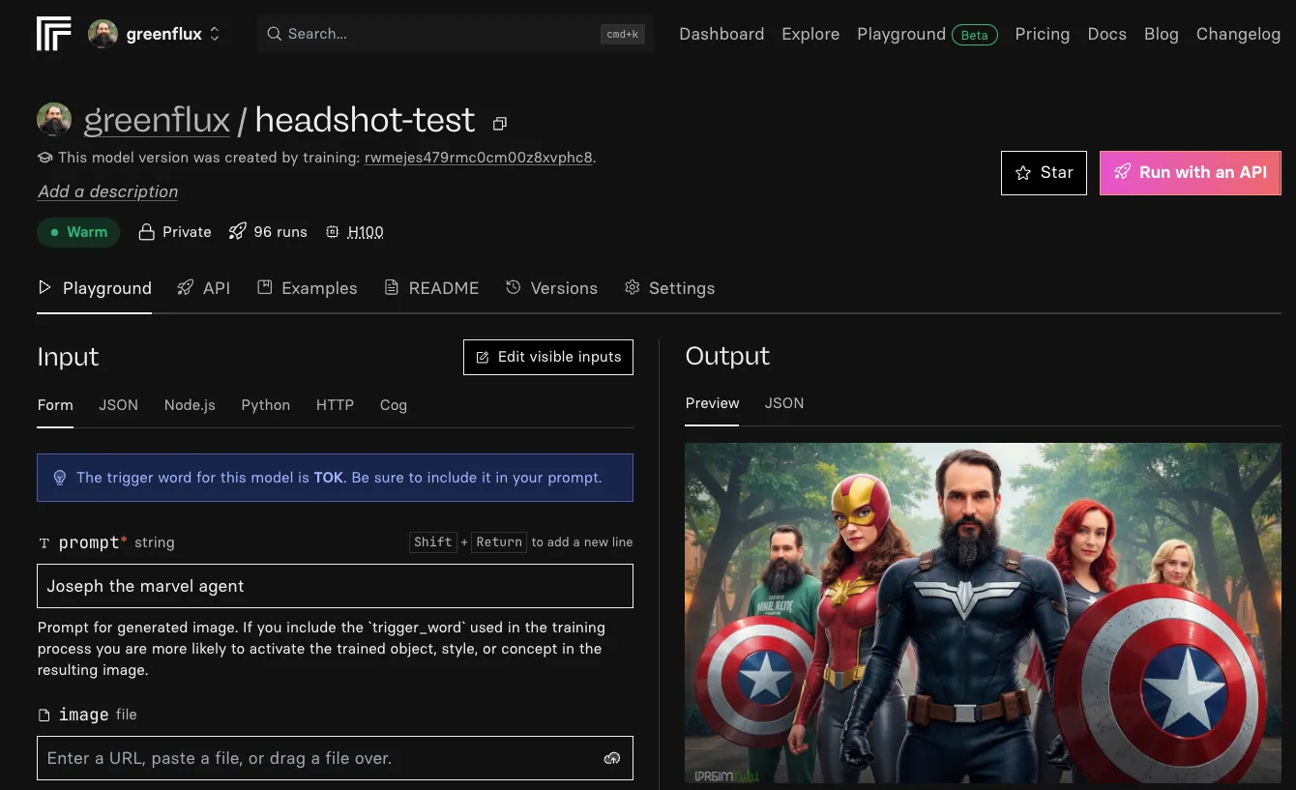
Task: Click the upload icon in image field
Action: coord(611,758)
